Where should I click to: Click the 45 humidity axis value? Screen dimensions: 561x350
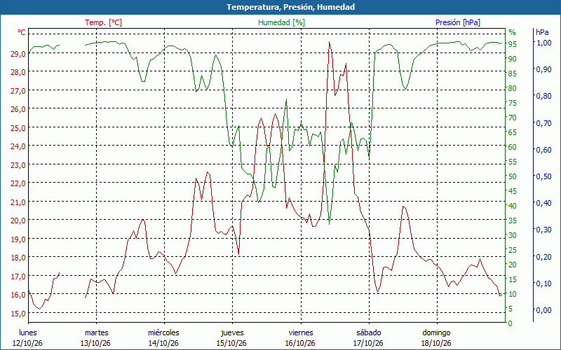[513, 191]
